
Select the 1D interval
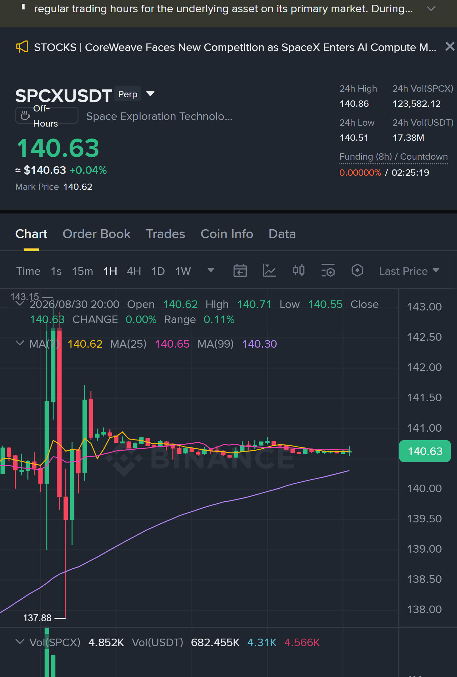point(158,271)
